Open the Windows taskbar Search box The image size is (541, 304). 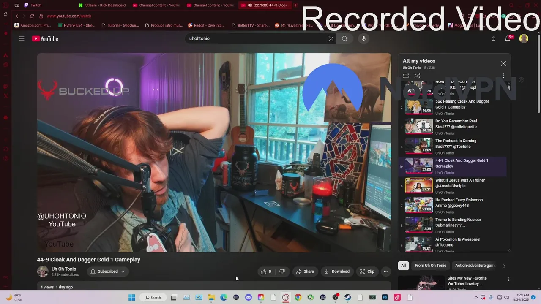[x=153, y=297]
